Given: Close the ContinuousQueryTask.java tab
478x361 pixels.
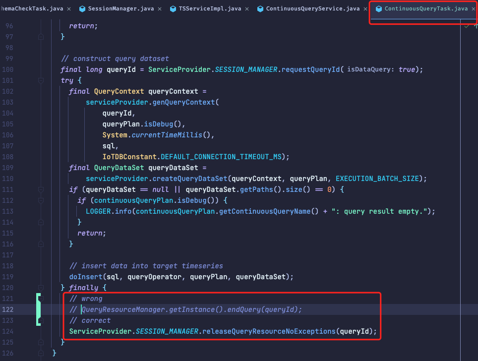Looking at the screenshot, I should (x=474, y=9).
